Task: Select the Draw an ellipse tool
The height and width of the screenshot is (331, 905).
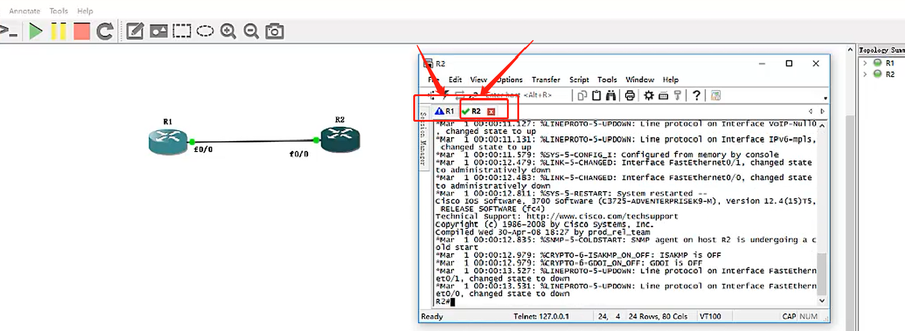Action: click(x=205, y=31)
